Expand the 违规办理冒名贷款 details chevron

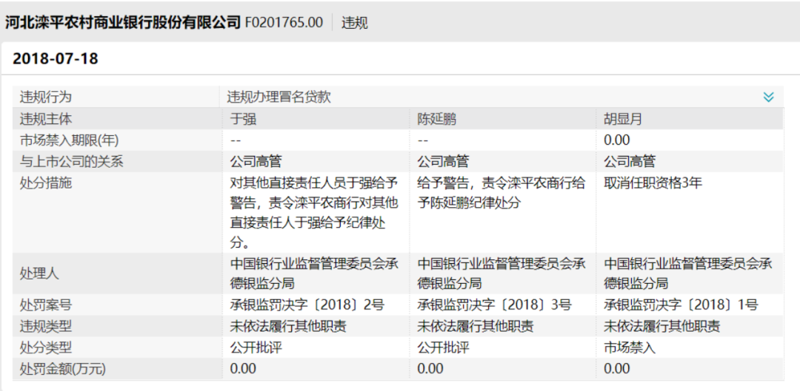[768, 97]
